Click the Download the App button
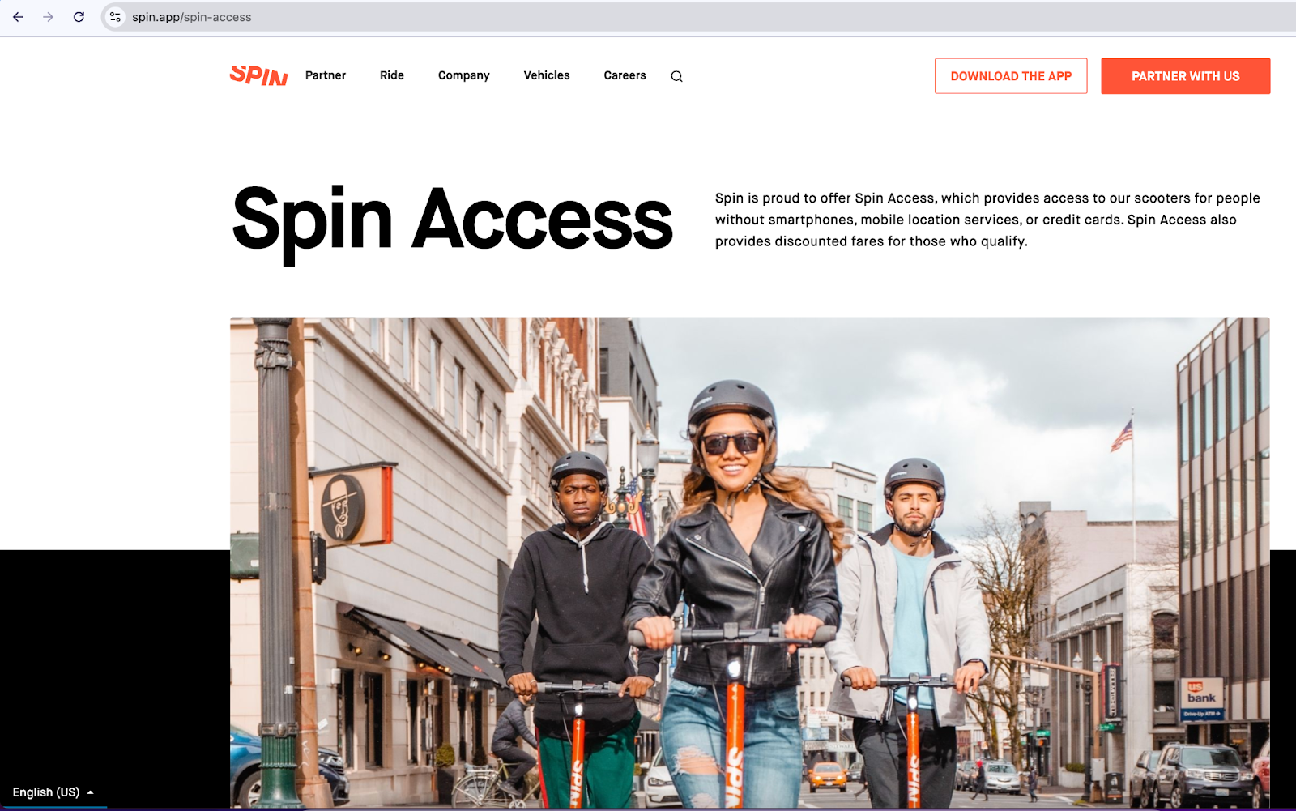Screen dimensions: 1296x811 (1011, 76)
